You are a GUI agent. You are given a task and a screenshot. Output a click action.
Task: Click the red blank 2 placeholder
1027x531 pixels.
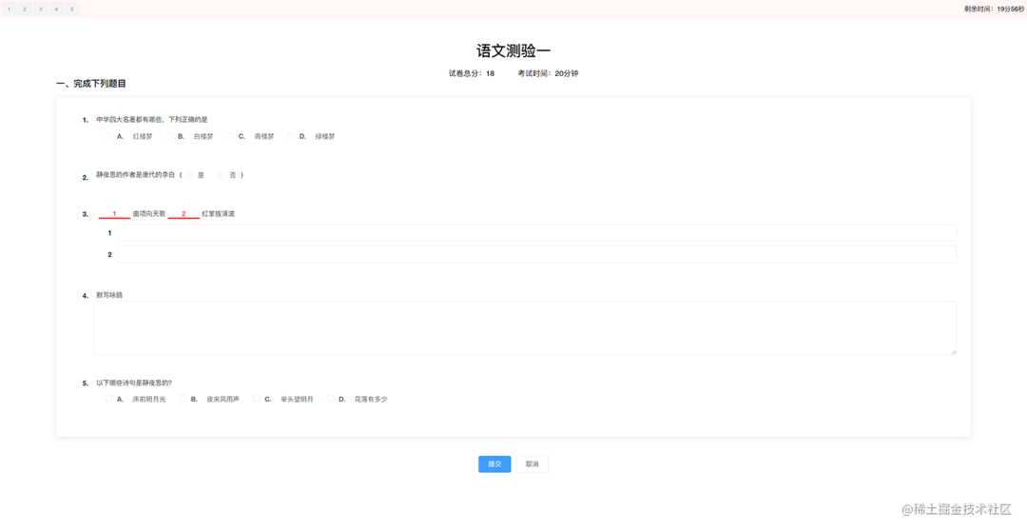(x=184, y=214)
